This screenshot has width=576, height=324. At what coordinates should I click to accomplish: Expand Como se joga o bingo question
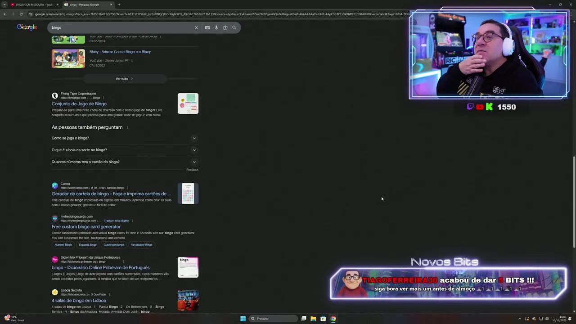125,138
